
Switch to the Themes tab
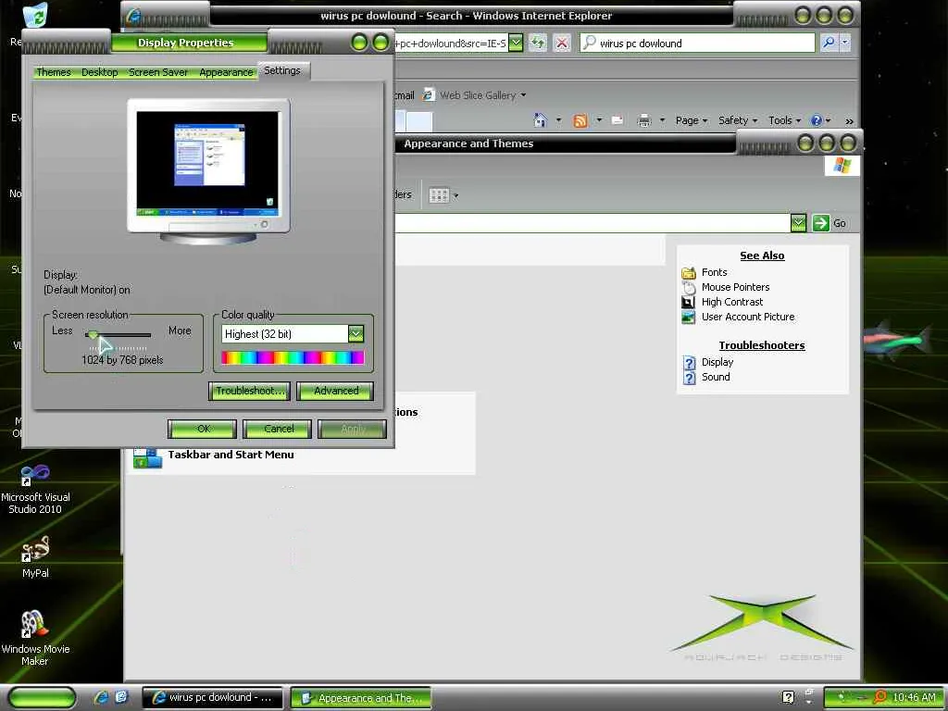click(53, 72)
